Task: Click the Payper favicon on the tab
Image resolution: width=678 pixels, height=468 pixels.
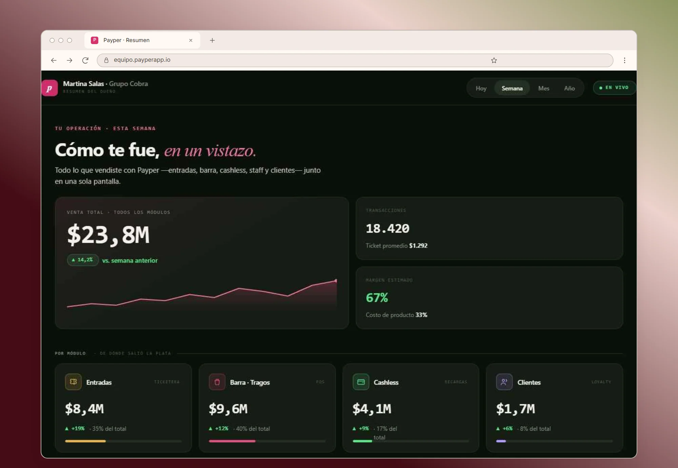Action: coord(95,40)
